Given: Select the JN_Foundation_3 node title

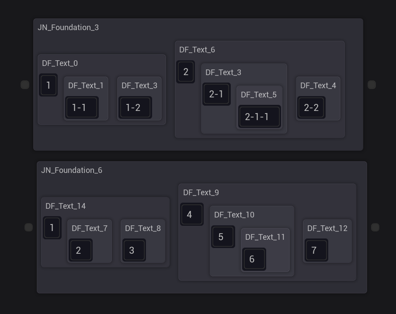Looking at the screenshot, I should [x=68, y=28].
